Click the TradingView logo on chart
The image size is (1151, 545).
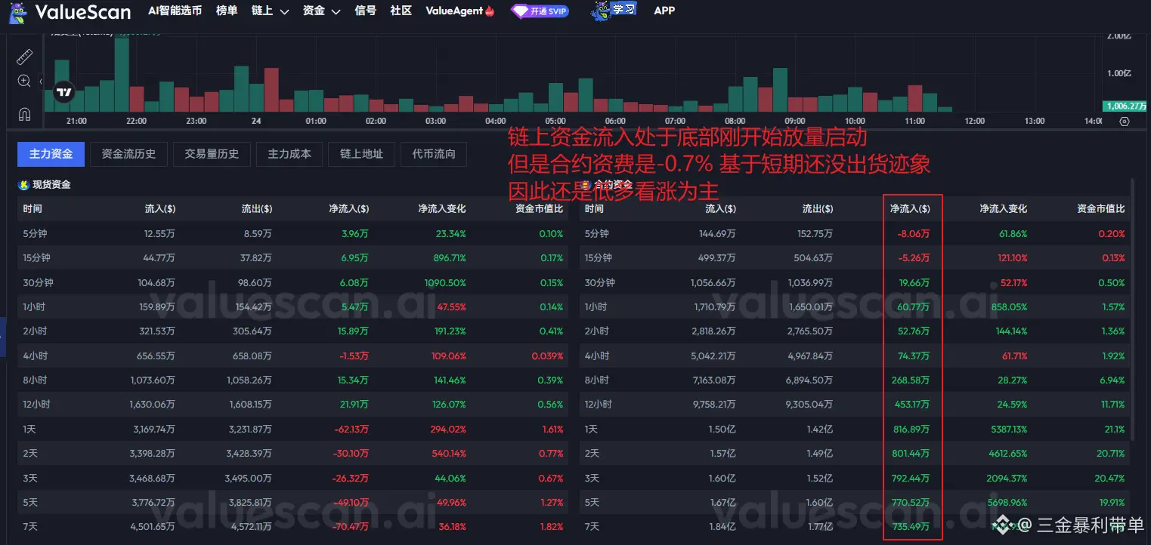point(64,92)
